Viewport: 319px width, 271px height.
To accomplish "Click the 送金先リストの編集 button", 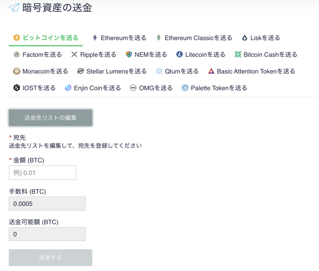I will coord(50,118).
